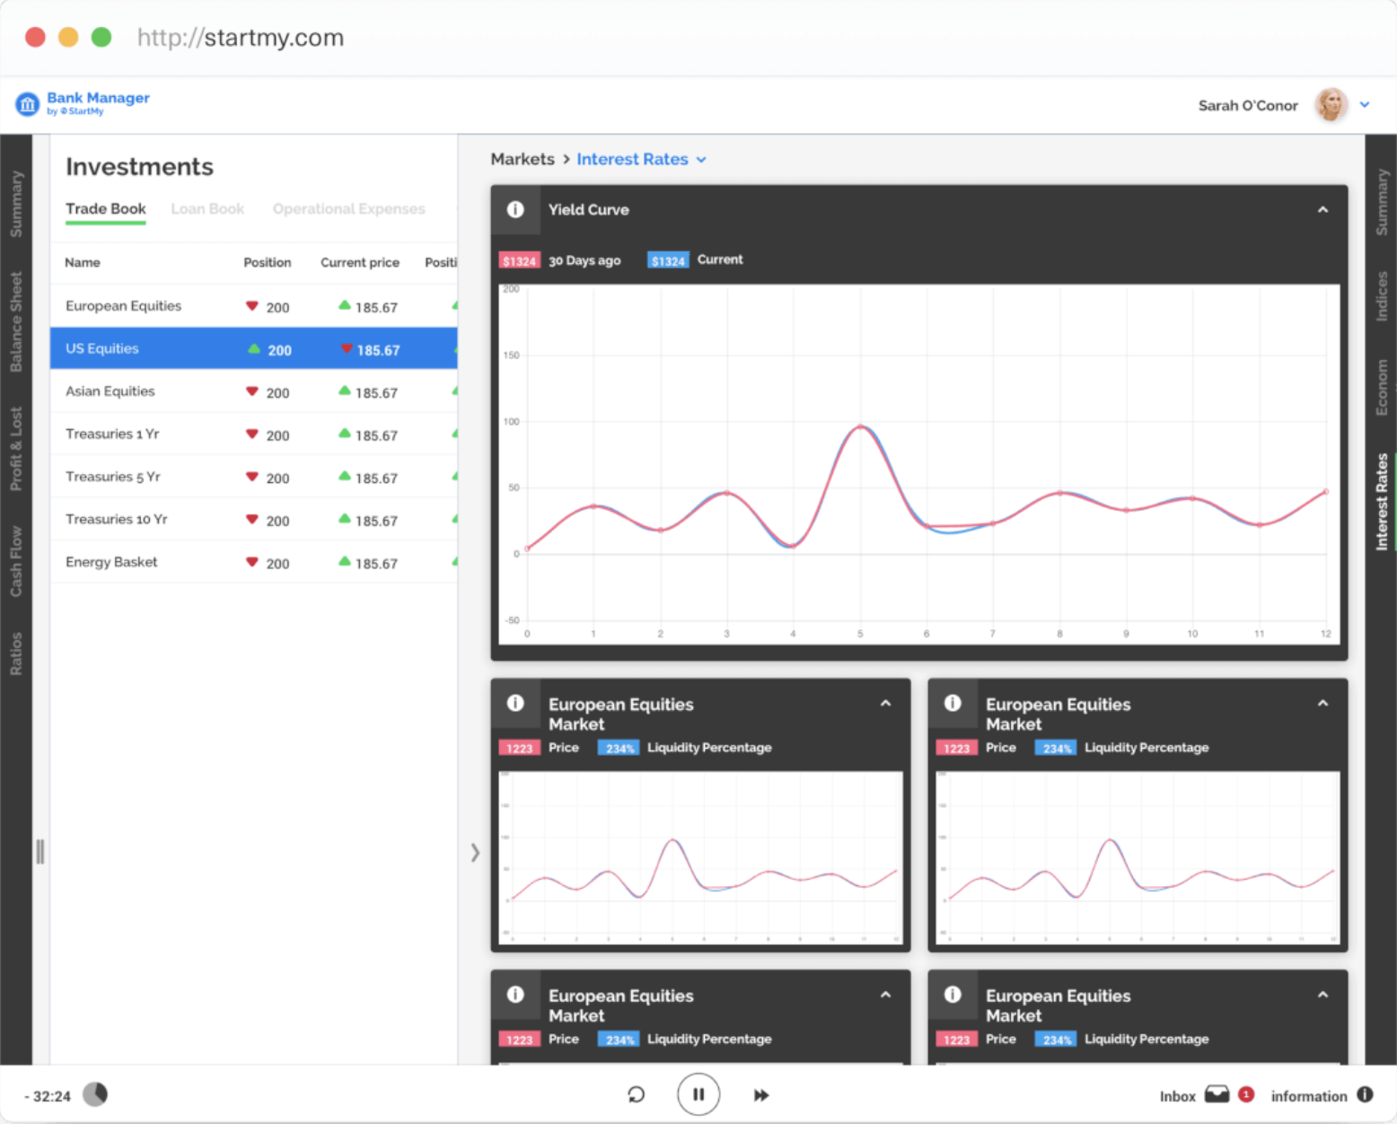The width and height of the screenshot is (1397, 1124).
Task: Click the time remaining pie indicator
Action: pyautogui.click(x=95, y=1094)
